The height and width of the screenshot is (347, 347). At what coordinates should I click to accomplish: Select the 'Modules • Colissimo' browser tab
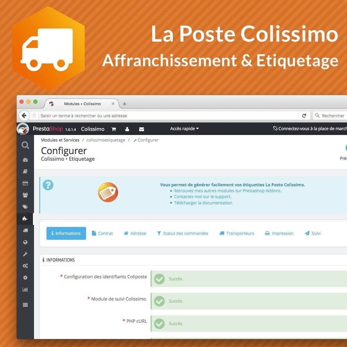[x=82, y=104]
